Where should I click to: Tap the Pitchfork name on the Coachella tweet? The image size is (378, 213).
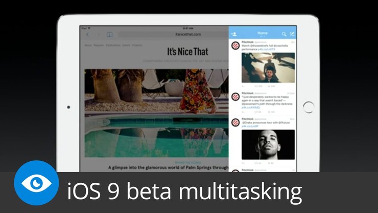click(248, 42)
